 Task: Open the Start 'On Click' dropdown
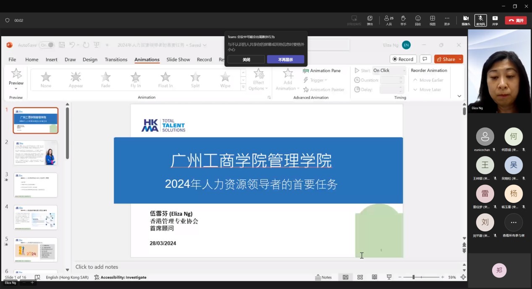pyautogui.click(x=389, y=71)
